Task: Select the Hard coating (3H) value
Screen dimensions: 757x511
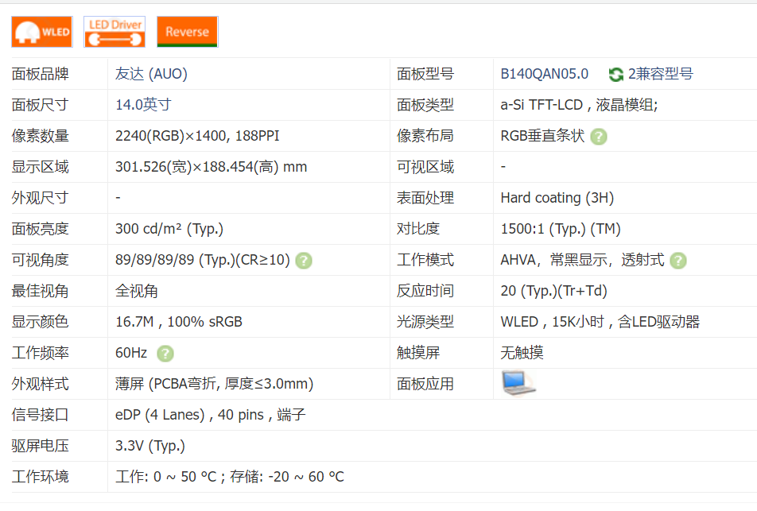Action: click(557, 198)
